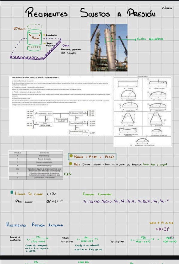Select the refinery tower photograph
The image size is (179, 264).
pos(109,48)
